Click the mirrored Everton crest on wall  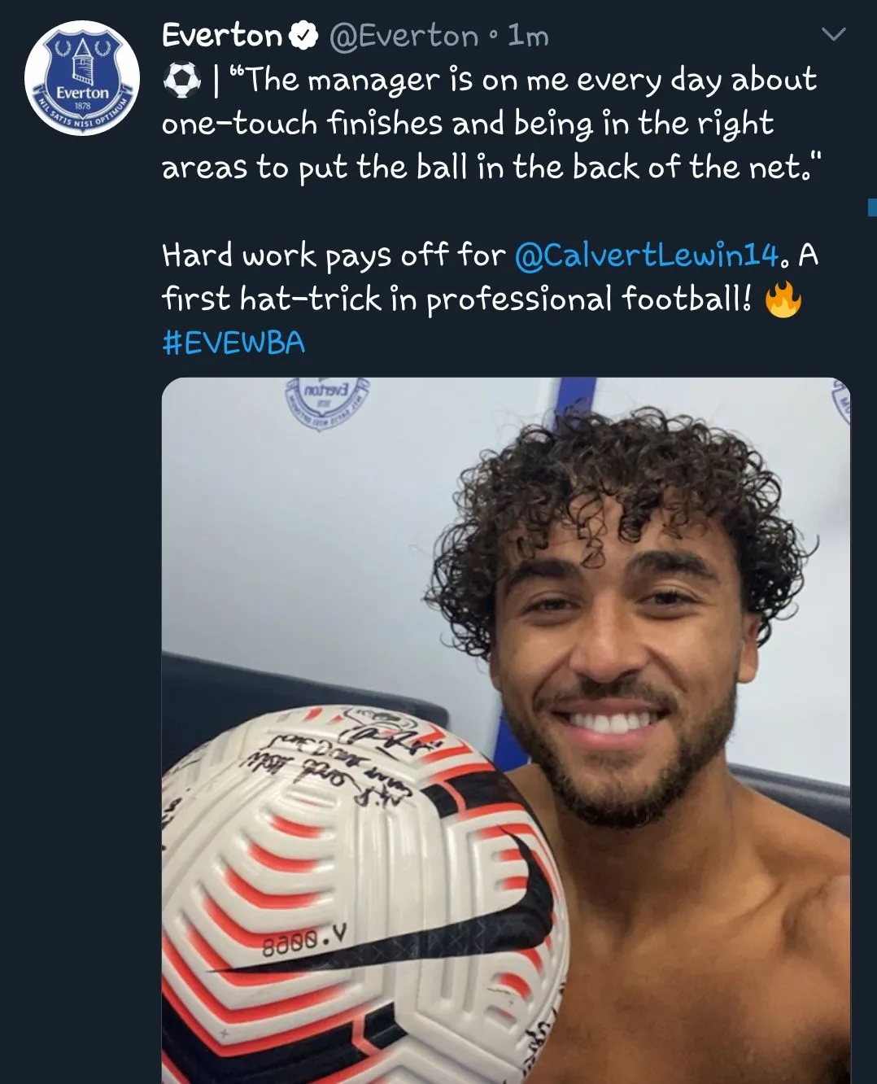pyautogui.click(x=325, y=397)
